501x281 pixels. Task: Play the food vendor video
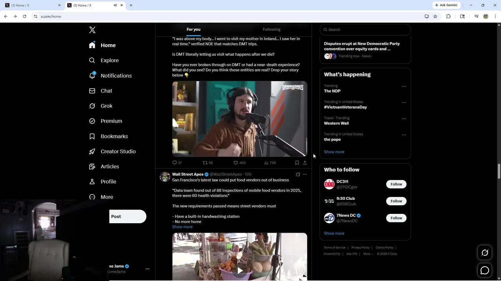tap(240, 270)
